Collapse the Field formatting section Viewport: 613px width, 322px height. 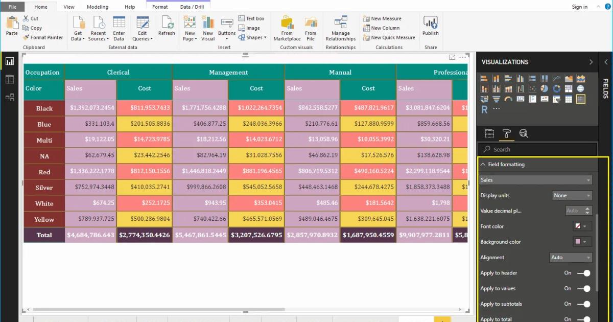tap(482, 164)
